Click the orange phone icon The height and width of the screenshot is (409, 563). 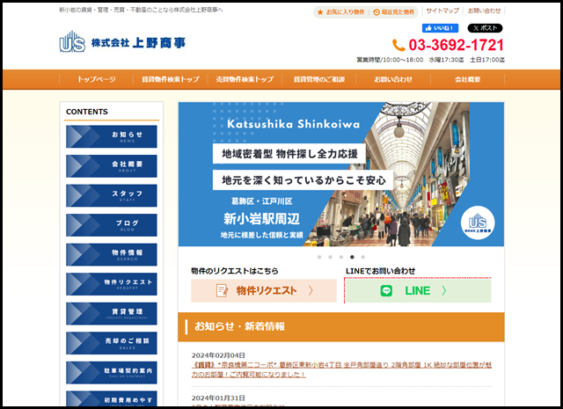pyautogui.click(x=398, y=45)
